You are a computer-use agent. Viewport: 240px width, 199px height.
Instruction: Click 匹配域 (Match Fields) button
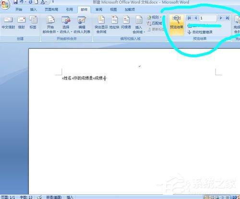tap(155, 23)
